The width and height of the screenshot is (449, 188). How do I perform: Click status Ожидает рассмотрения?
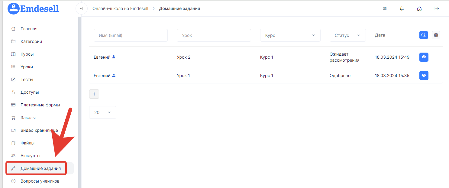(x=344, y=57)
